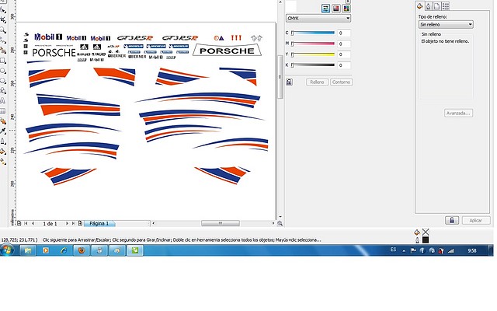The image size is (497, 311).
Task: Select the Eyedropper tool
Action: coord(3,131)
